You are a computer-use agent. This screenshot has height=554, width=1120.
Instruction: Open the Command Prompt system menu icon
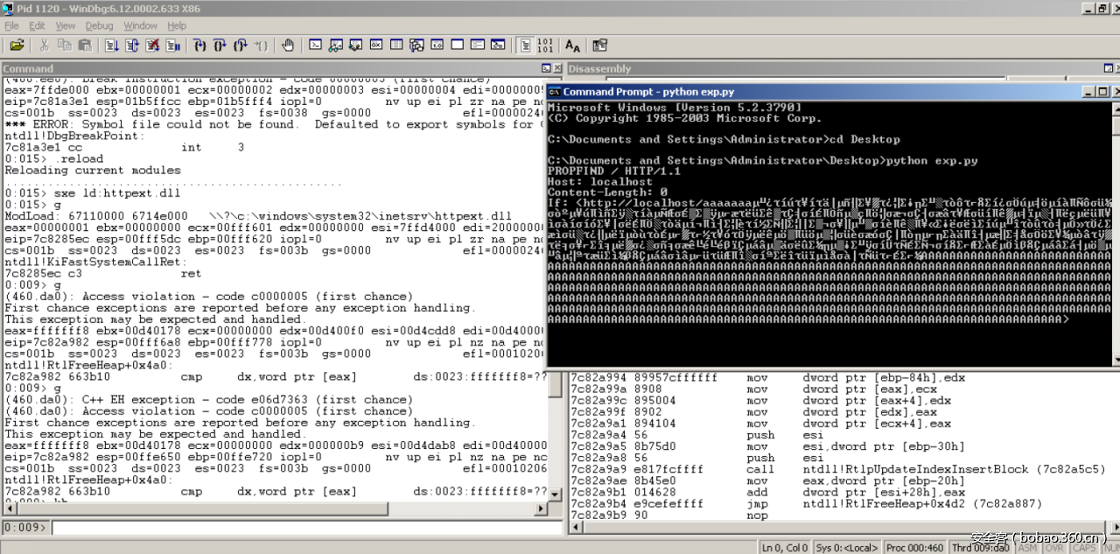(x=554, y=91)
